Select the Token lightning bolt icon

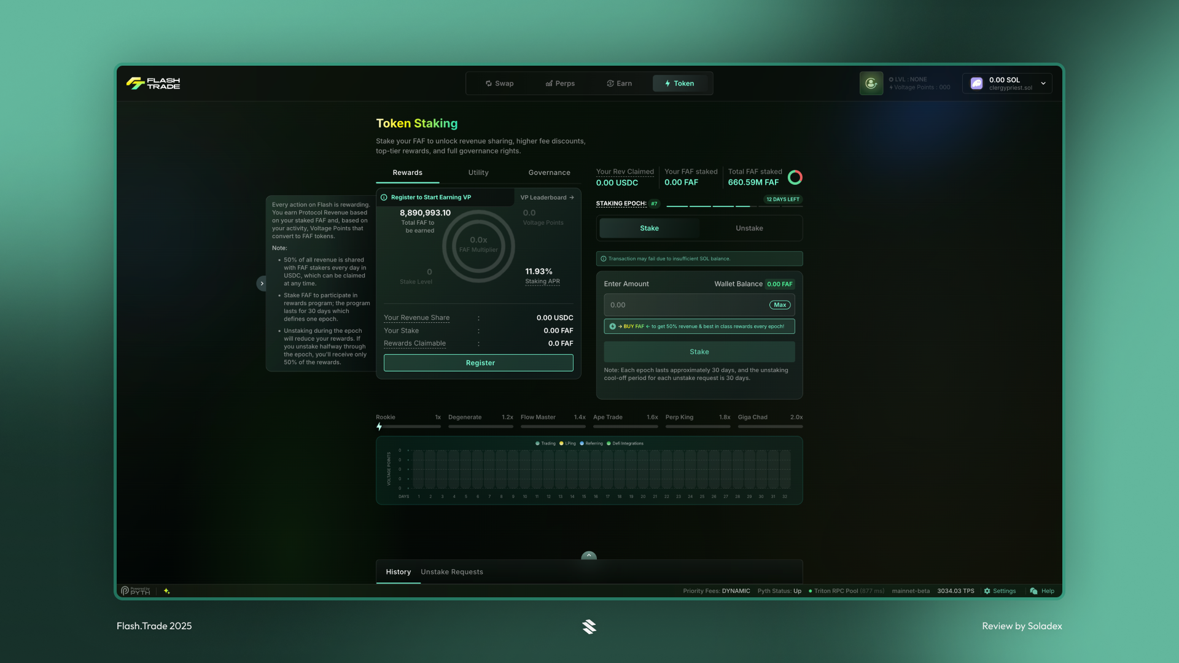(x=666, y=83)
